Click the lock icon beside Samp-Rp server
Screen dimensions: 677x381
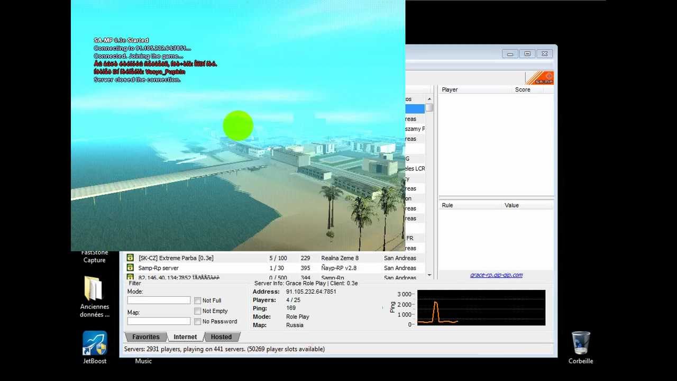[130, 268]
